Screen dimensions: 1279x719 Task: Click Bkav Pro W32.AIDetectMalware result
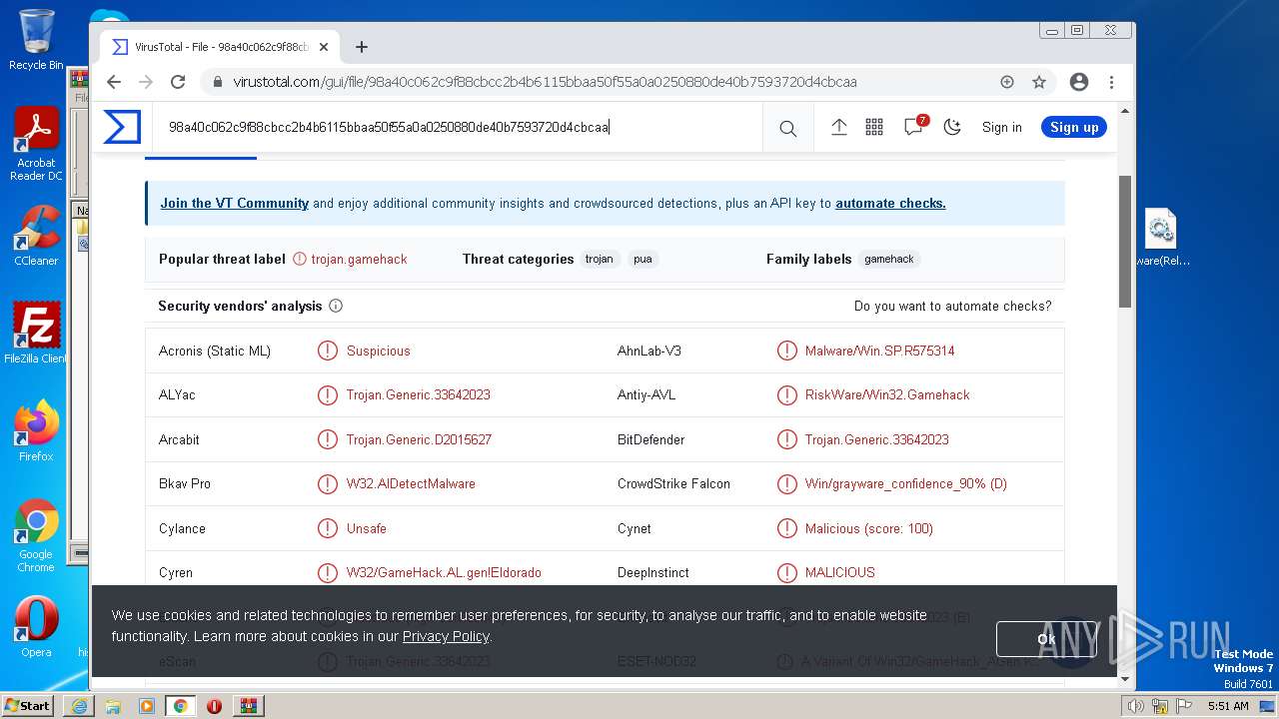pyautogui.click(x=411, y=483)
